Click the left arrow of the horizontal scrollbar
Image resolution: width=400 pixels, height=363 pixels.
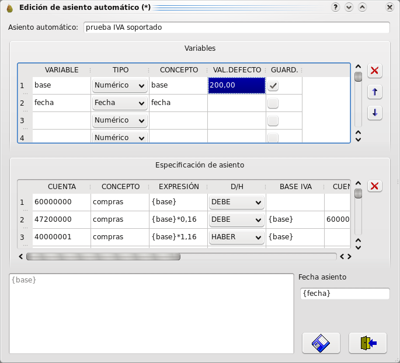click(x=21, y=256)
